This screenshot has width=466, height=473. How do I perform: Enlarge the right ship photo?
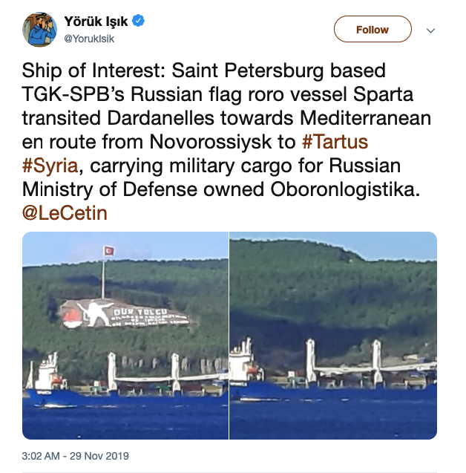tap(333, 335)
